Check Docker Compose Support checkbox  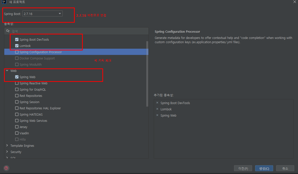[17, 58]
